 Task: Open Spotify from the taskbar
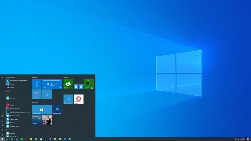coord(21,139)
